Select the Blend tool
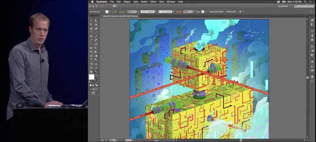Screen dimensions: 316x142 (96, 60)
